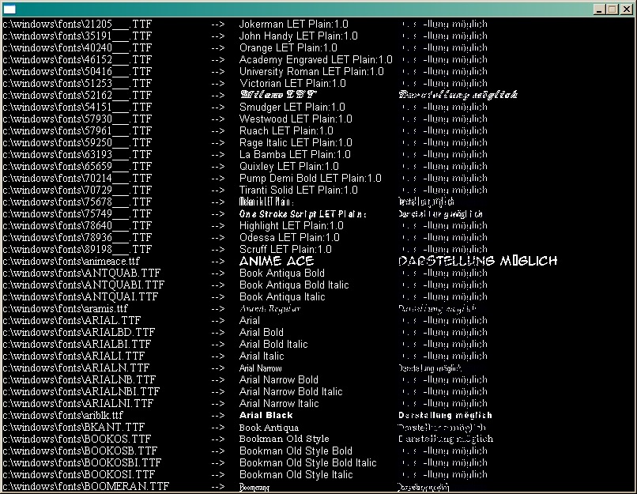Click the large 'ANIME ACE' font name
The width and height of the screenshot is (637, 494).
(x=277, y=261)
